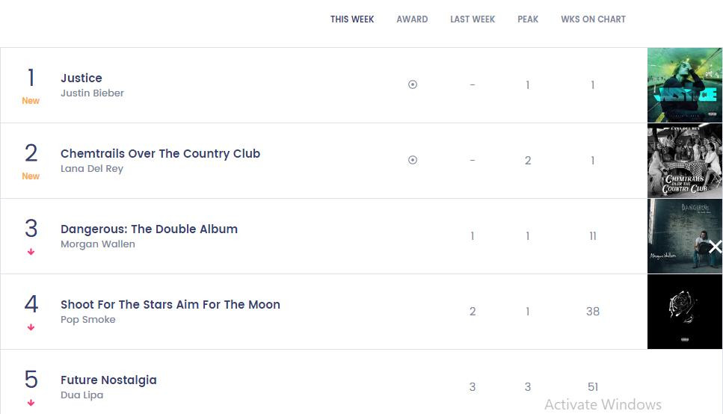Click the WKS ON CHART column header
This screenshot has width=723, height=414.
[x=593, y=19]
